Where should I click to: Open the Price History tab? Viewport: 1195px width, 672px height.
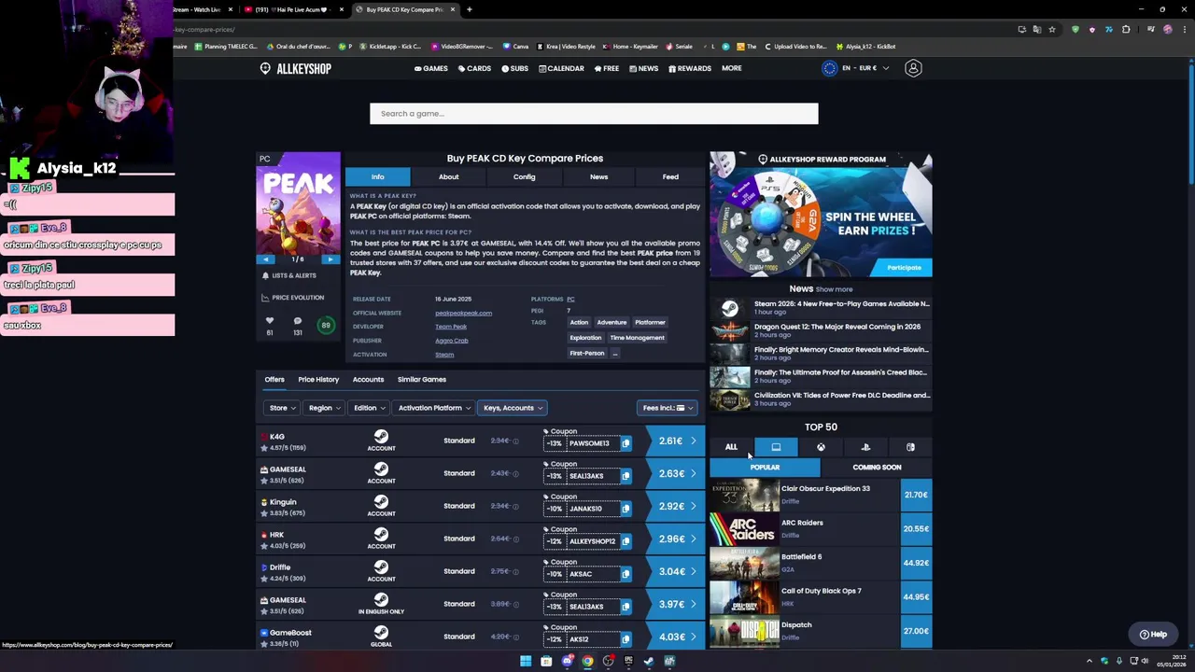(x=318, y=380)
